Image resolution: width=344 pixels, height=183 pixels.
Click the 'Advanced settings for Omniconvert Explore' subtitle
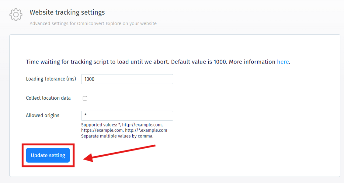pyautogui.click(x=93, y=24)
